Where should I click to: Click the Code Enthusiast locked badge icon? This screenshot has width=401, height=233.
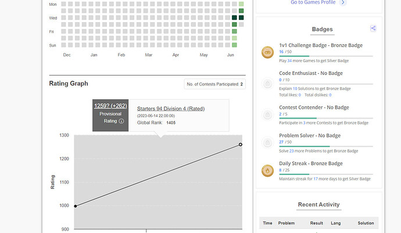point(267,83)
